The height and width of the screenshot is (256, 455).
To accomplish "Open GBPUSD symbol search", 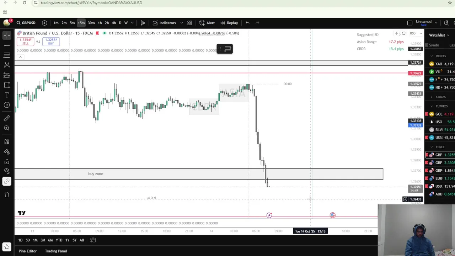I will (x=26, y=23).
